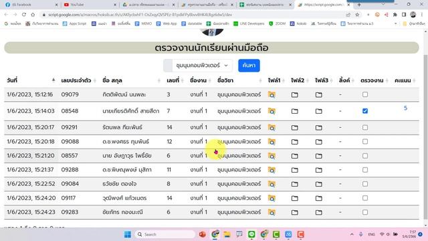
Task: Open file 3 folder for student 09117
Action: point(318,198)
